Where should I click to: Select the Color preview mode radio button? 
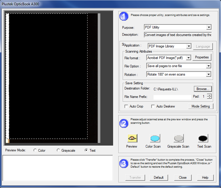pyautogui.click(x=35, y=150)
